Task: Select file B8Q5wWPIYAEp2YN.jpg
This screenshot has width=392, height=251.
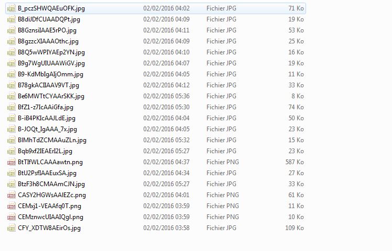Action: (x=51, y=52)
